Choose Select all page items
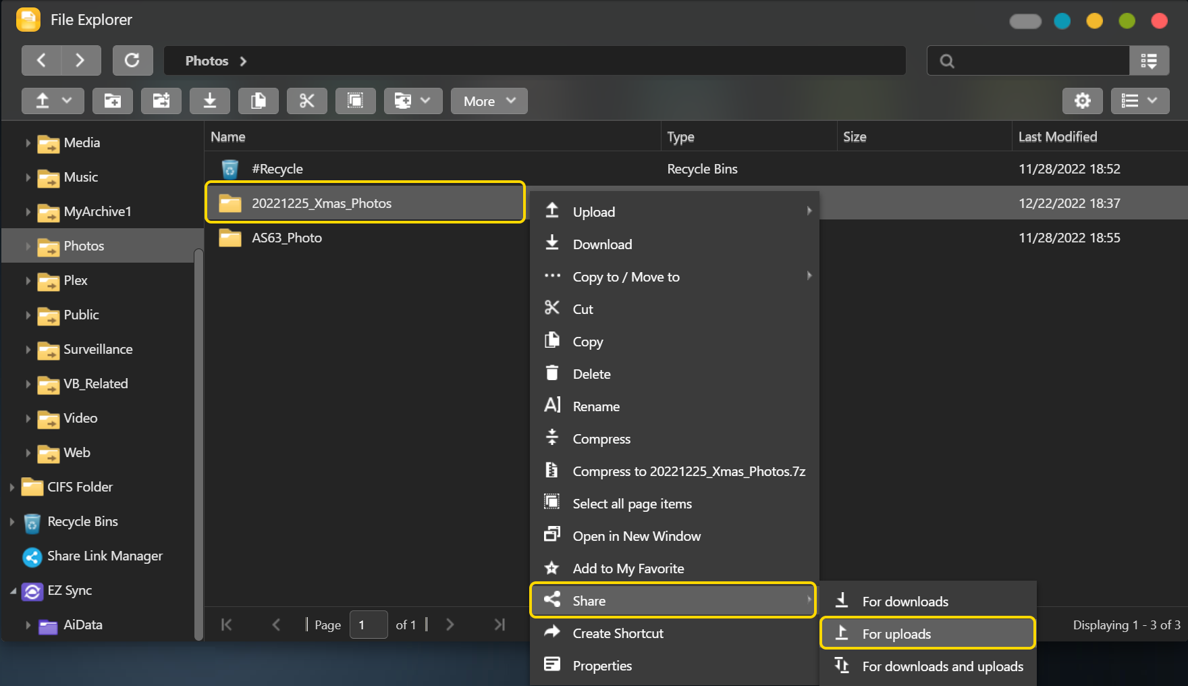Image resolution: width=1188 pixels, height=686 pixels. [674, 503]
